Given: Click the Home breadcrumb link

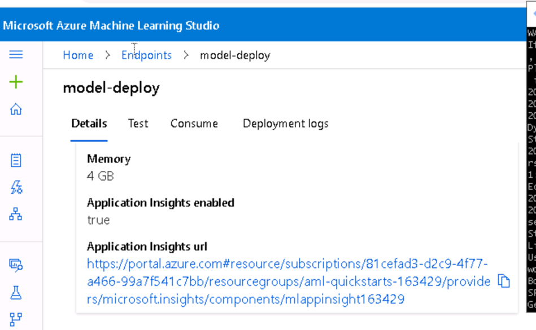Looking at the screenshot, I should pyautogui.click(x=78, y=55).
